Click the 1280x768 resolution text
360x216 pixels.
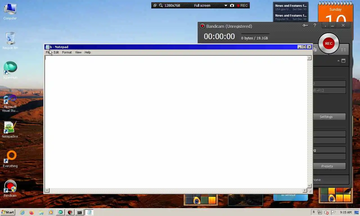point(172,5)
